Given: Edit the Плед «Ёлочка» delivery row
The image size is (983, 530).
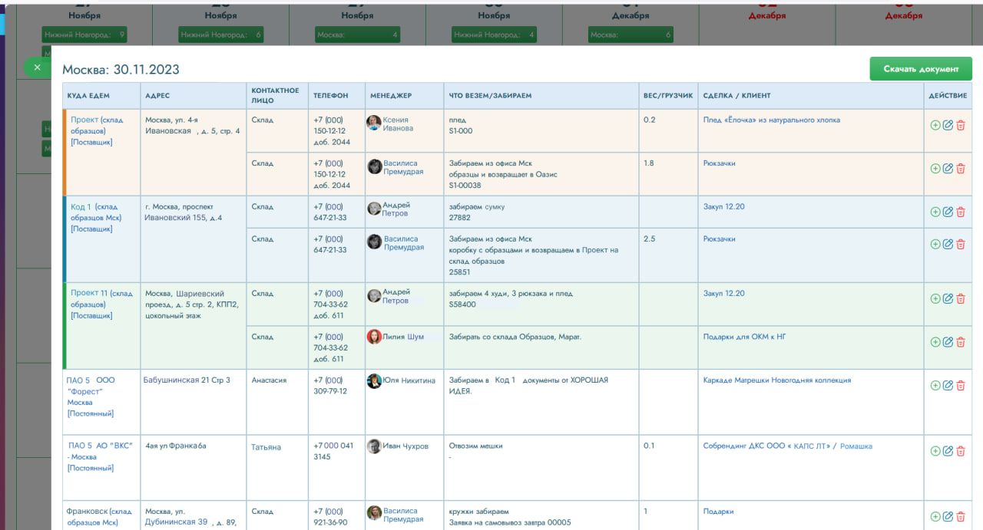Looking at the screenshot, I should pyautogui.click(x=948, y=125).
